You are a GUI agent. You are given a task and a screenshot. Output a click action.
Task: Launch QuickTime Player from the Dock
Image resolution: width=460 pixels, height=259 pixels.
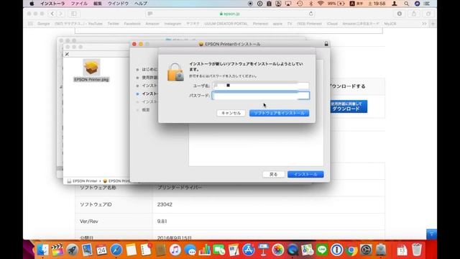click(293, 250)
